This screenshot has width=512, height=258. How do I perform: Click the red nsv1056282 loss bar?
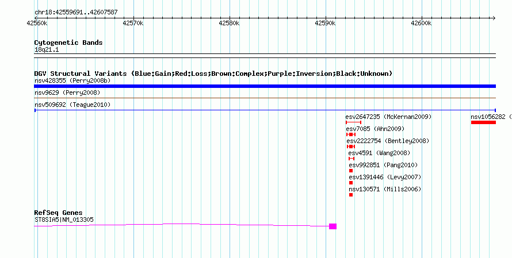[x=483, y=122]
